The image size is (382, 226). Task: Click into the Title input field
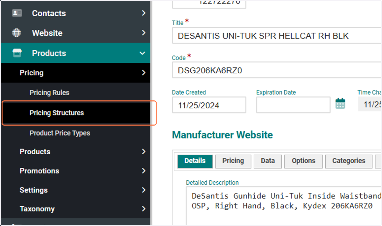pyautogui.click(x=277, y=36)
